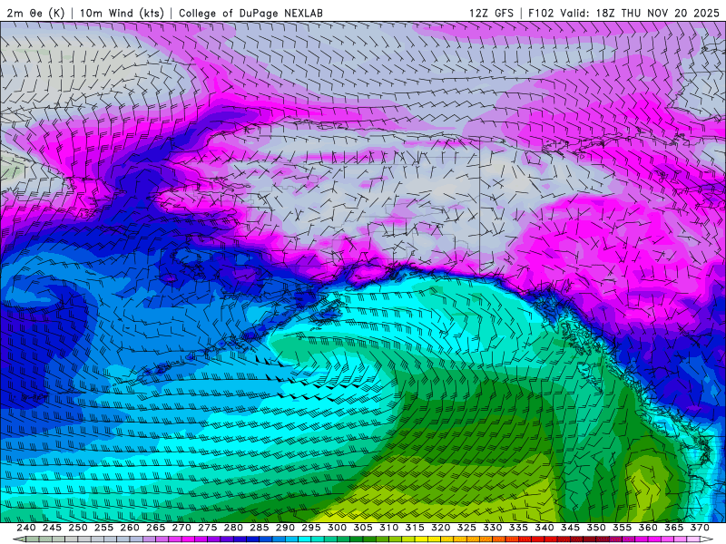The image size is (726, 544).
Task: Click the 370 value on the color scale
Action: point(701,528)
